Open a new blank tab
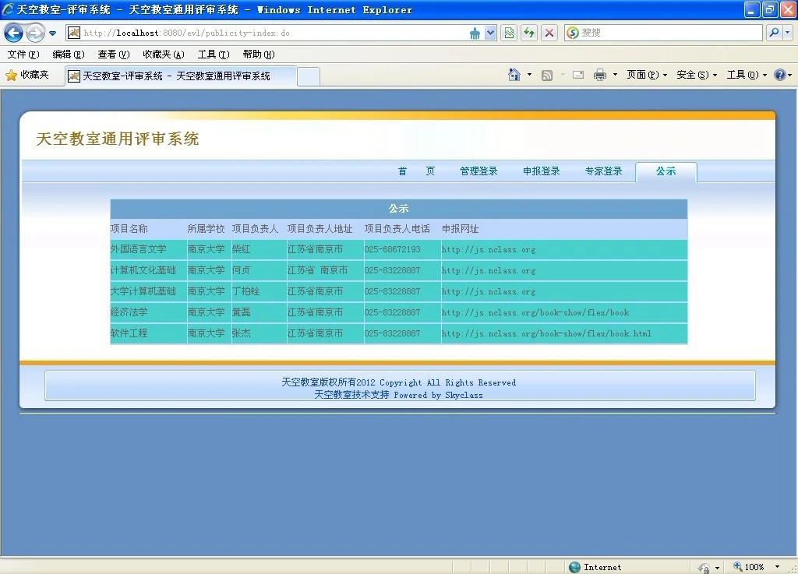Viewport: 798px width, 574px height. [x=309, y=77]
